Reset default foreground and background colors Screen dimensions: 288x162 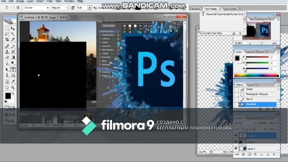pos(6,101)
